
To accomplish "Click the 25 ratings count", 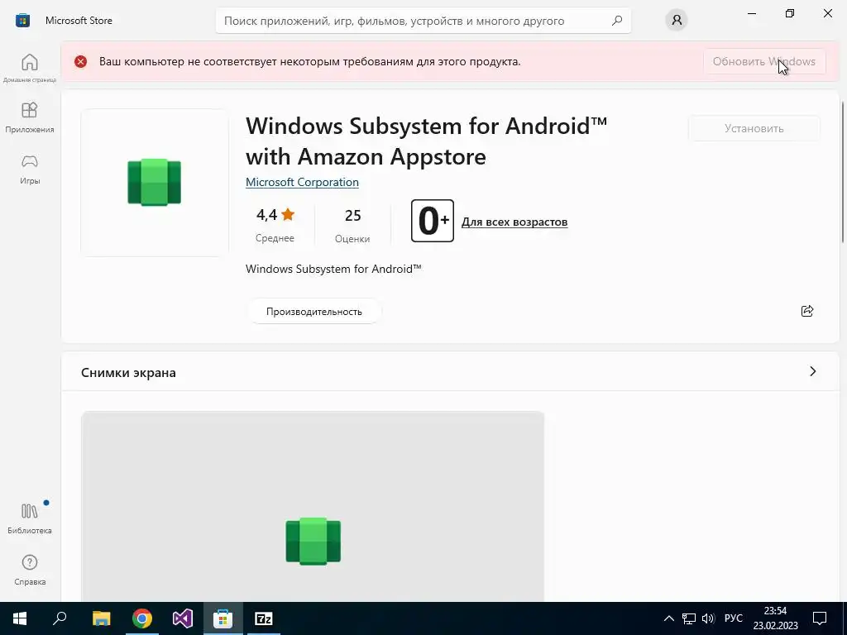I will 352,216.
